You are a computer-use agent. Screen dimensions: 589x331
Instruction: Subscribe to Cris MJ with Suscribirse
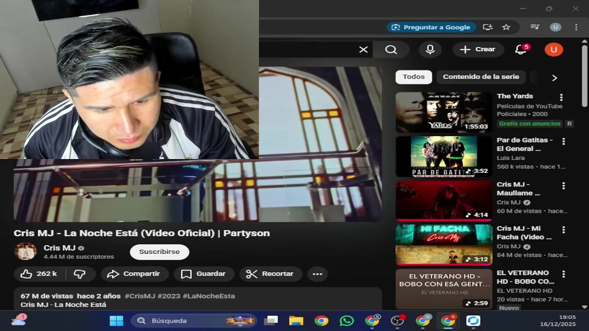tap(159, 252)
